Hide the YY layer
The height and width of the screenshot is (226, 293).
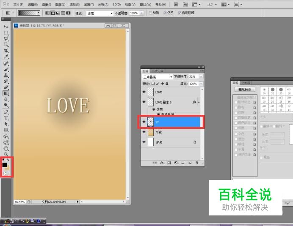[x=144, y=122]
